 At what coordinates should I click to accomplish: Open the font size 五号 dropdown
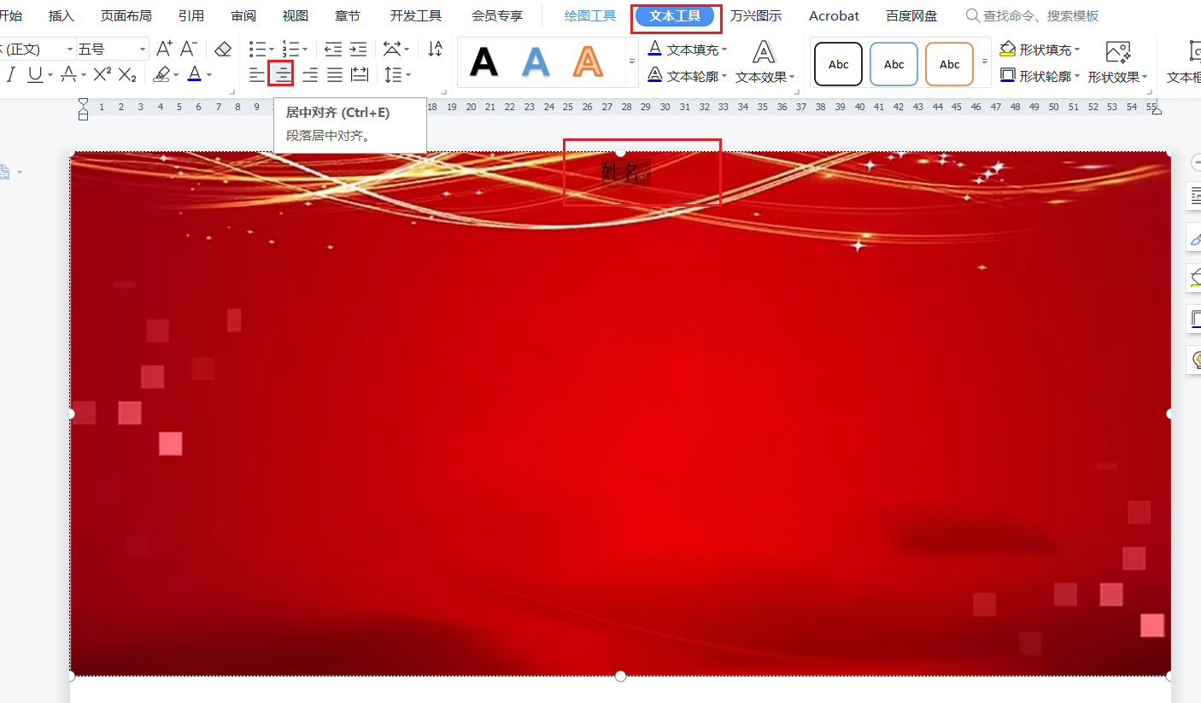pyautogui.click(x=142, y=49)
